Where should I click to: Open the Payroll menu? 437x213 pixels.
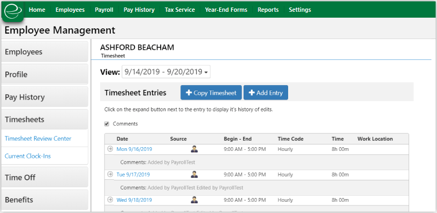[104, 10]
